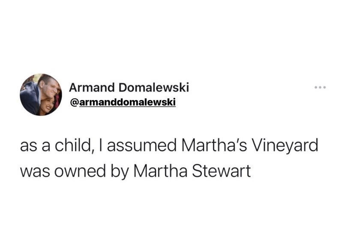Screen dimensions: 353x234
Task: Click the words "was owned by"
Action: coord(75,172)
